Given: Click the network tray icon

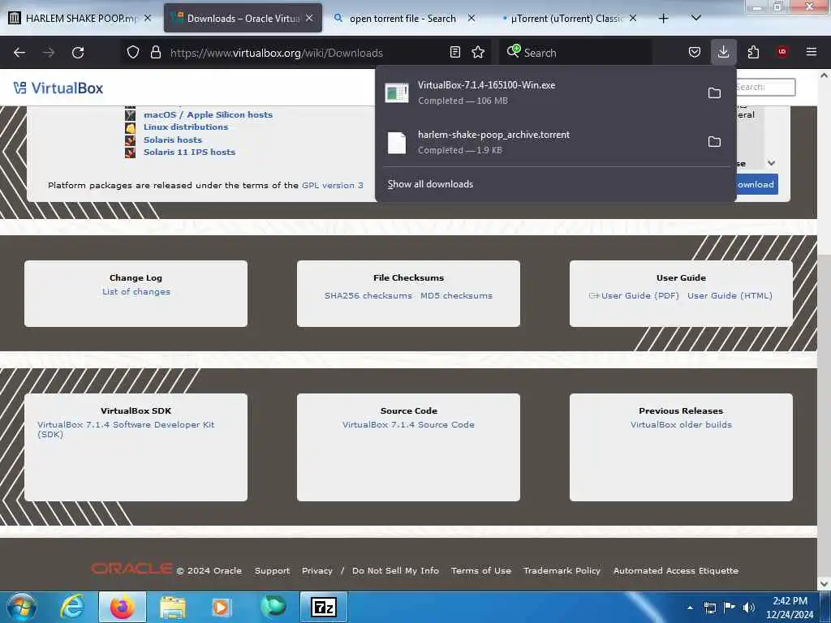Looking at the screenshot, I should pyautogui.click(x=709, y=608).
